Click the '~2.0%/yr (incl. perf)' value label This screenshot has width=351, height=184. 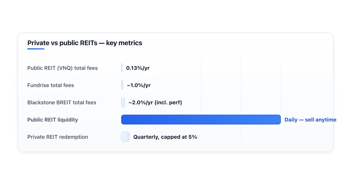pyautogui.click(x=155, y=103)
